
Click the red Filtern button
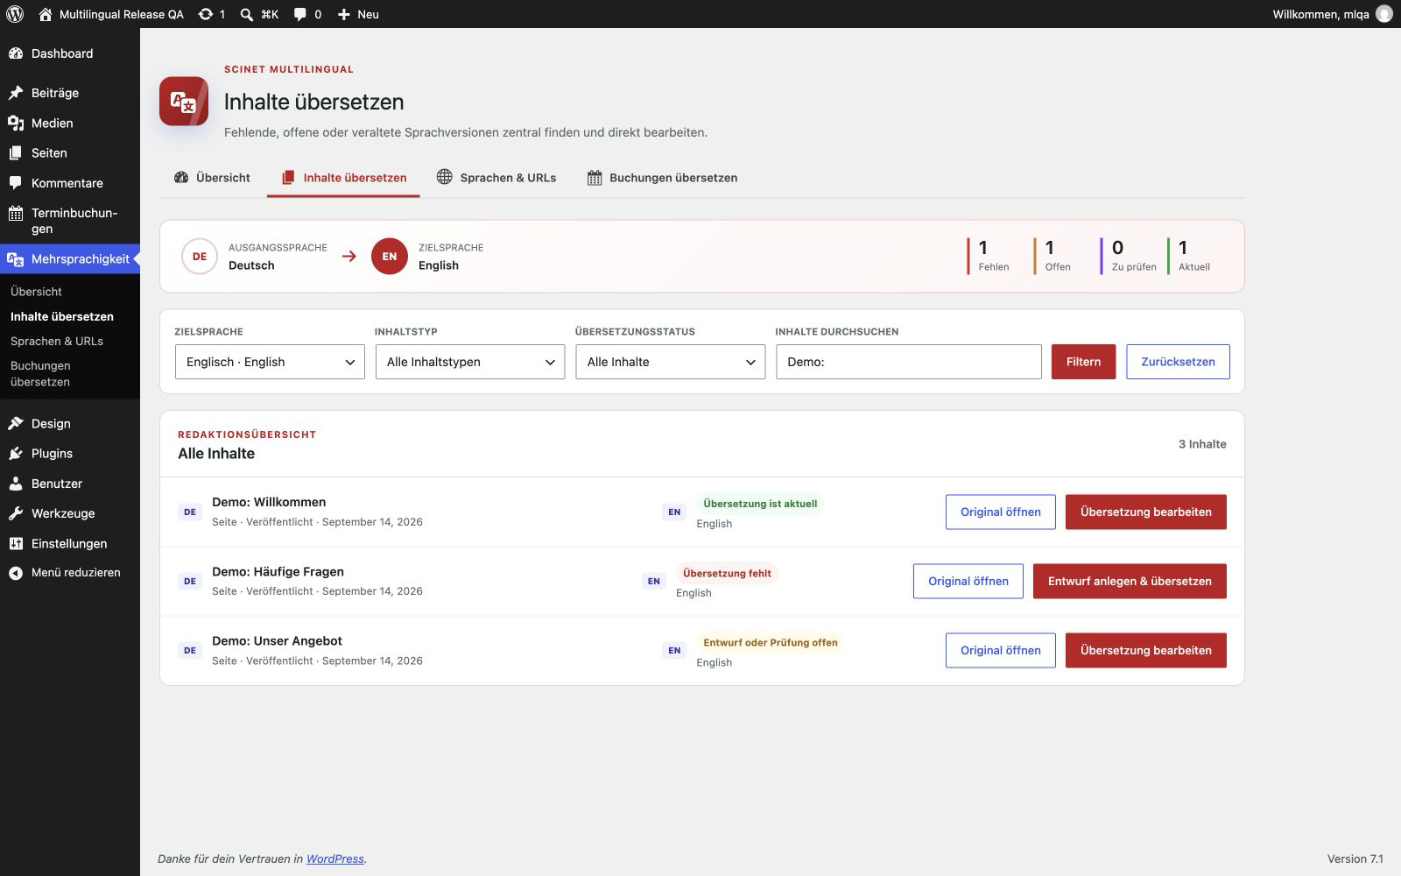[1083, 362]
